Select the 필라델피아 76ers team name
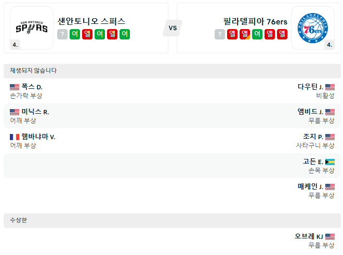Screen dimensions: 343x255 pyautogui.click(x=254, y=21)
